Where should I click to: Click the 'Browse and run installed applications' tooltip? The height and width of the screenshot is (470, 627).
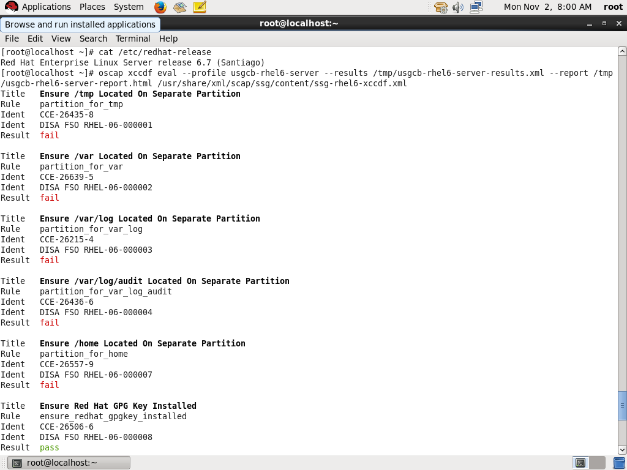click(80, 24)
